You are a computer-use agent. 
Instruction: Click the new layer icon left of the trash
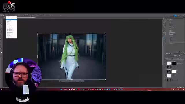tap(182, 87)
